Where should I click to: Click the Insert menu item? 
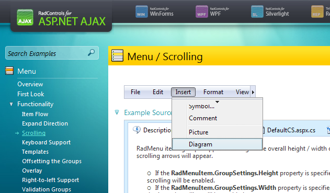point(183,92)
